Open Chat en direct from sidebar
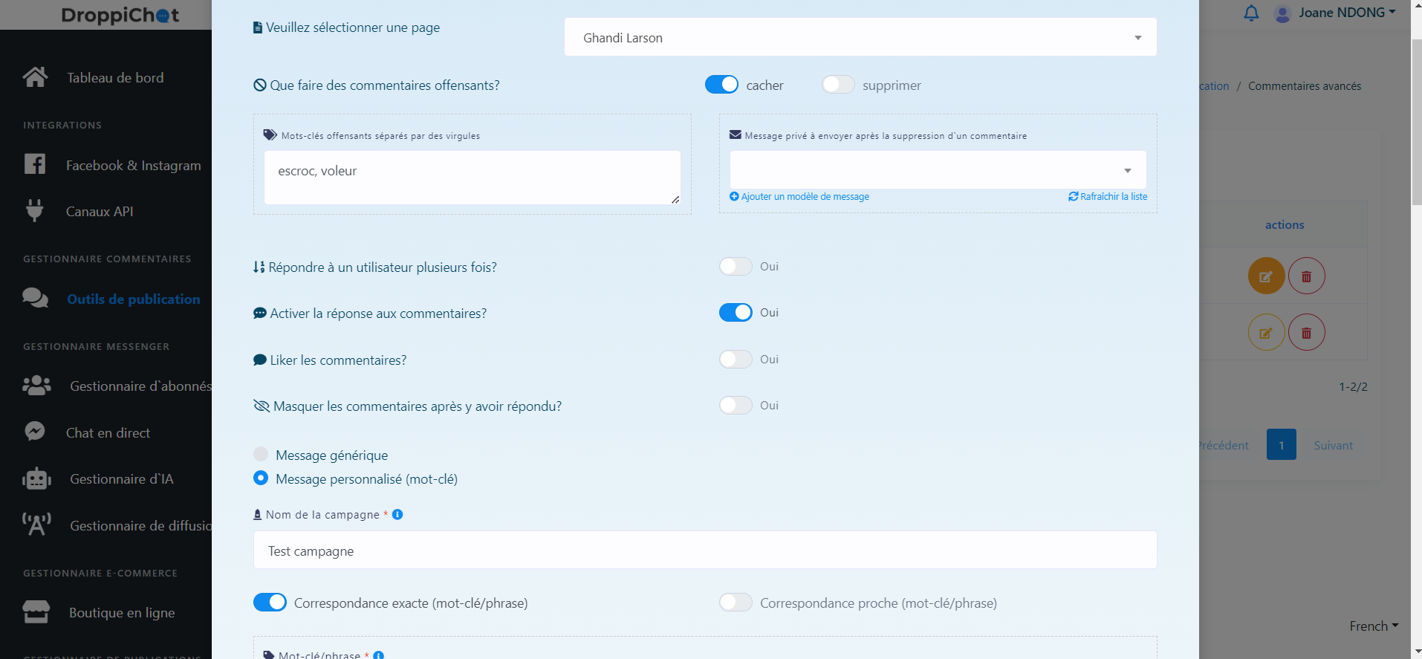This screenshot has width=1422, height=659. [x=108, y=433]
